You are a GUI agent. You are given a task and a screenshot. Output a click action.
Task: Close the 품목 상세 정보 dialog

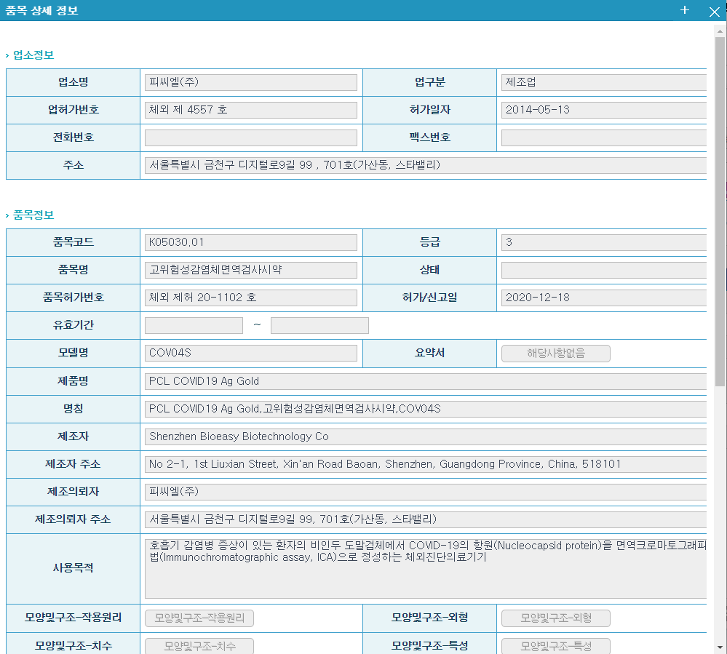point(715,12)
